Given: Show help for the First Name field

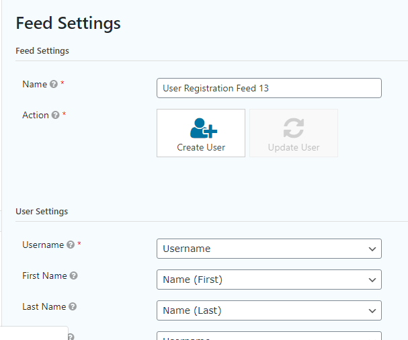Looking at the screenshot, I should 74,275.
